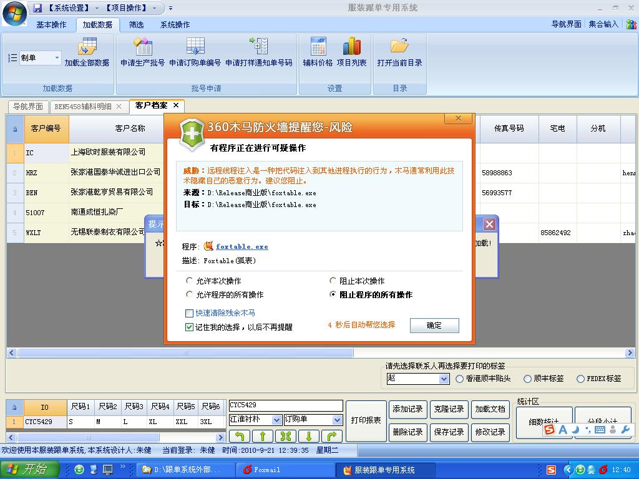
Task: Click the green up arrow button
Action: pyautogui.click(x=263, y=436)
